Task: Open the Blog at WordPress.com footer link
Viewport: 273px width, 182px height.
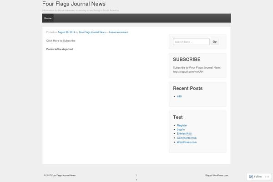Action: (x=217, y=175)
